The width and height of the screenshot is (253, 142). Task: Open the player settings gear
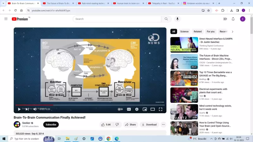tap(137, 109)
